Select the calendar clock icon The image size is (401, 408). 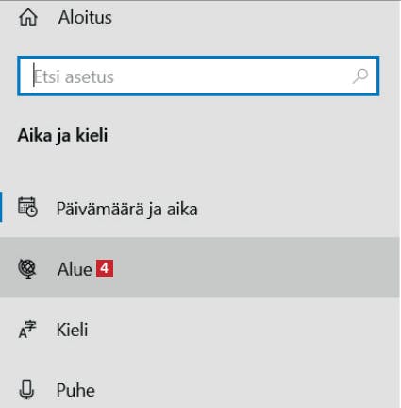pyautogui.click(x=27, y=207)
